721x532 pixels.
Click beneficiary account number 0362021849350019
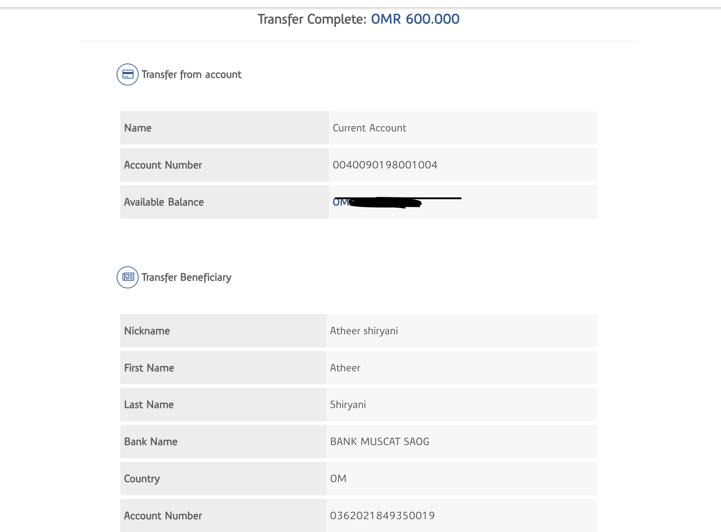382,516
